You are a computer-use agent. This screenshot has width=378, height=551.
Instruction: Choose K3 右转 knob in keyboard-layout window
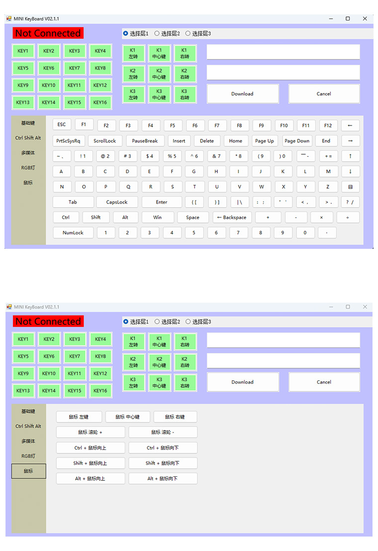[185, 94]
